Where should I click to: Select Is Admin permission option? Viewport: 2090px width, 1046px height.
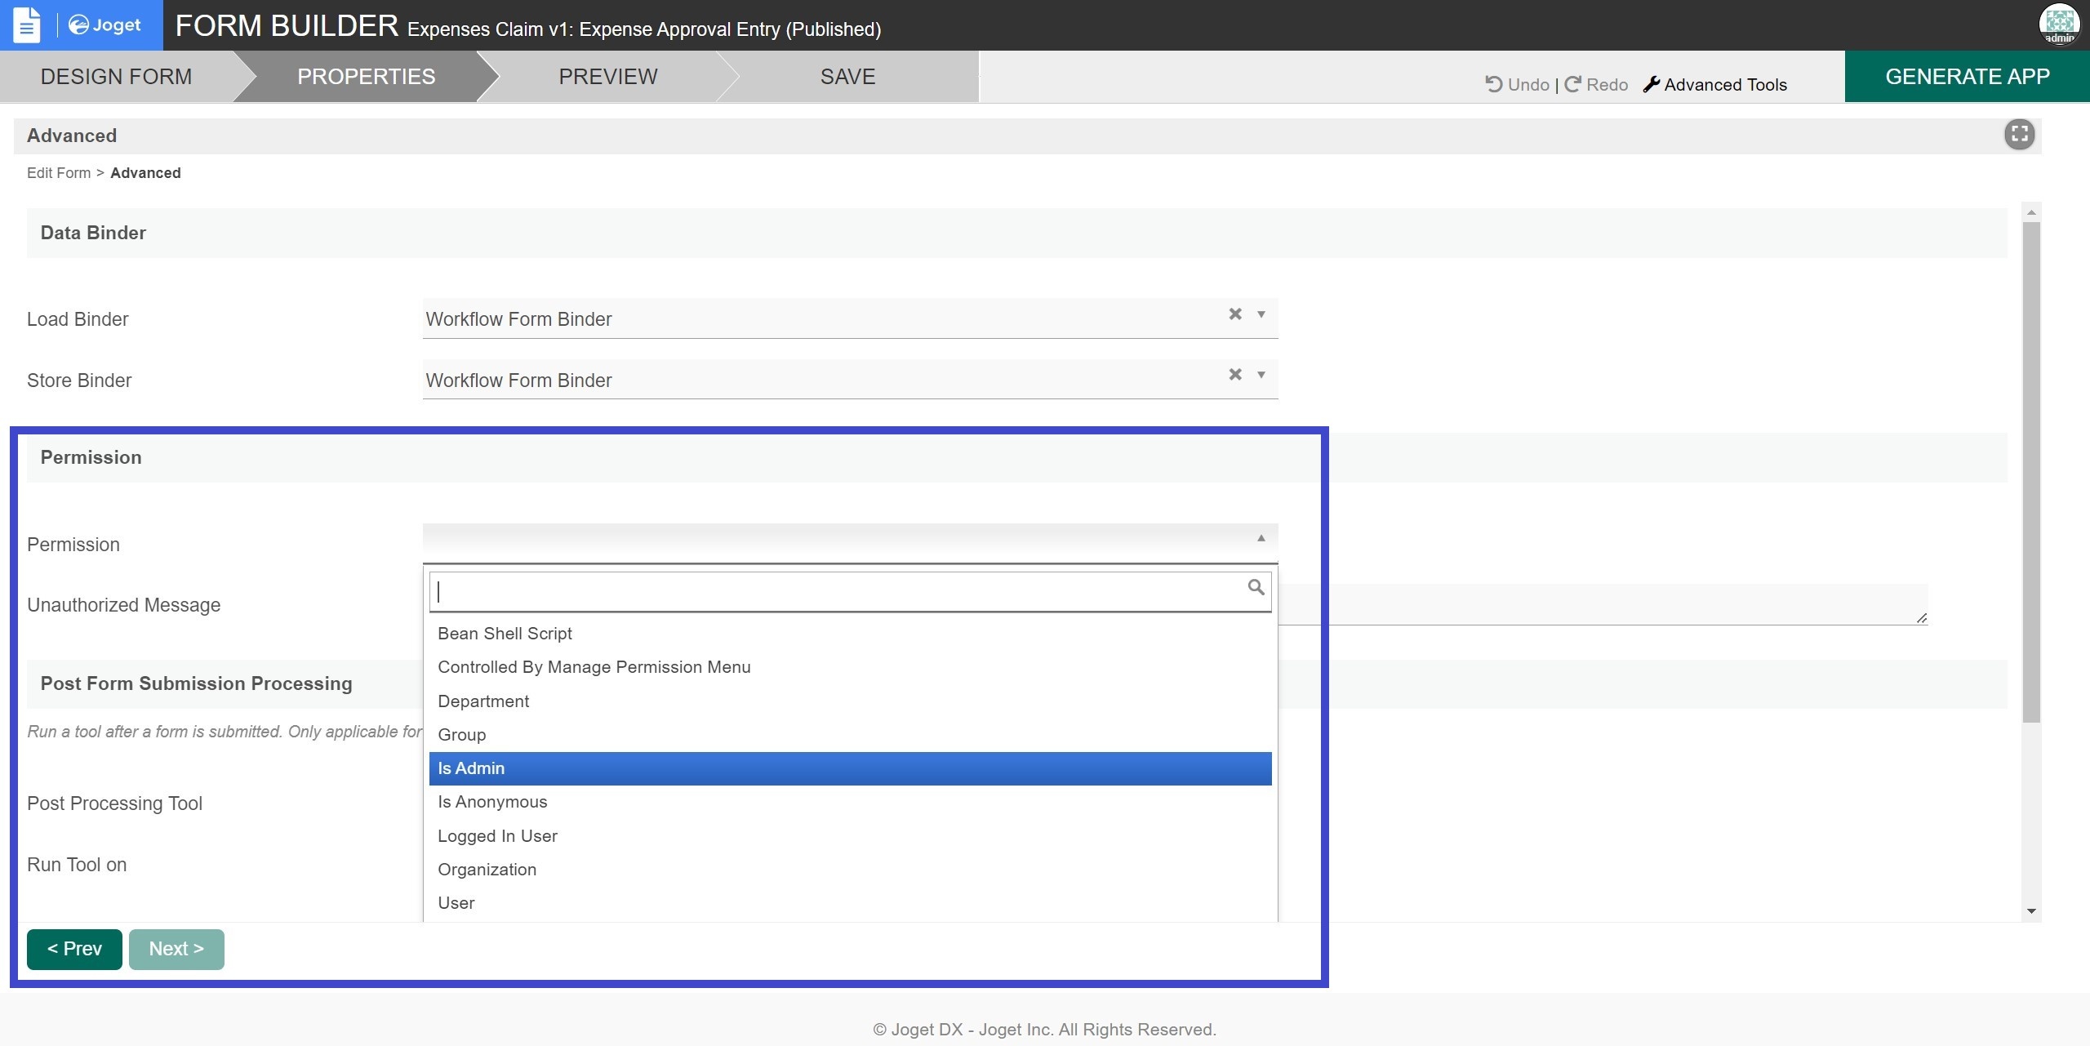coord(849,768)
